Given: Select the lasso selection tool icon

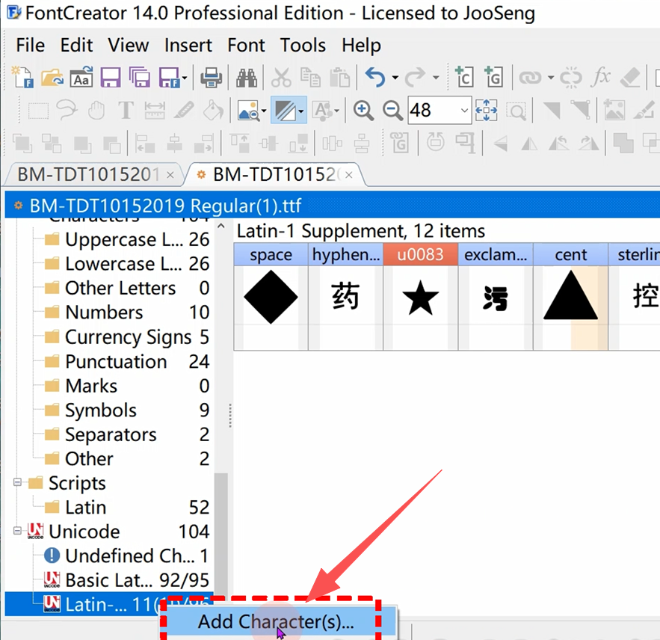Looking at the screenshot, I should (x=67, y=111).
